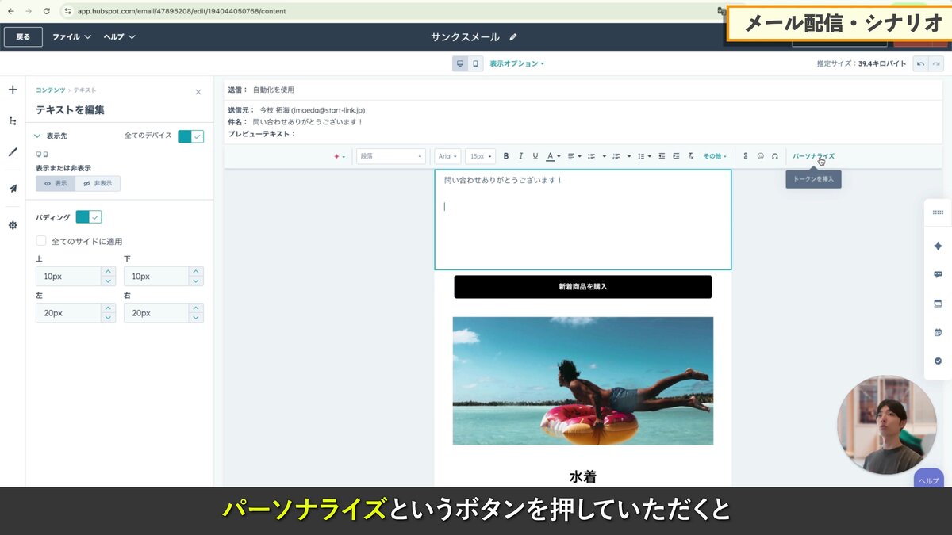This screenshot has width=952, height=535.
Task: Apply italic formatting to the text
Action: click(520, 155)
